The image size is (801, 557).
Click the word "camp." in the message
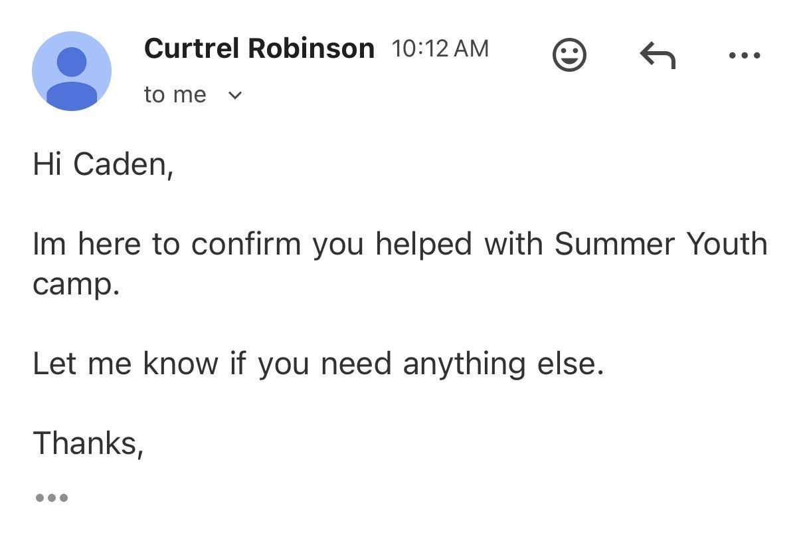[x=76, y=284]
